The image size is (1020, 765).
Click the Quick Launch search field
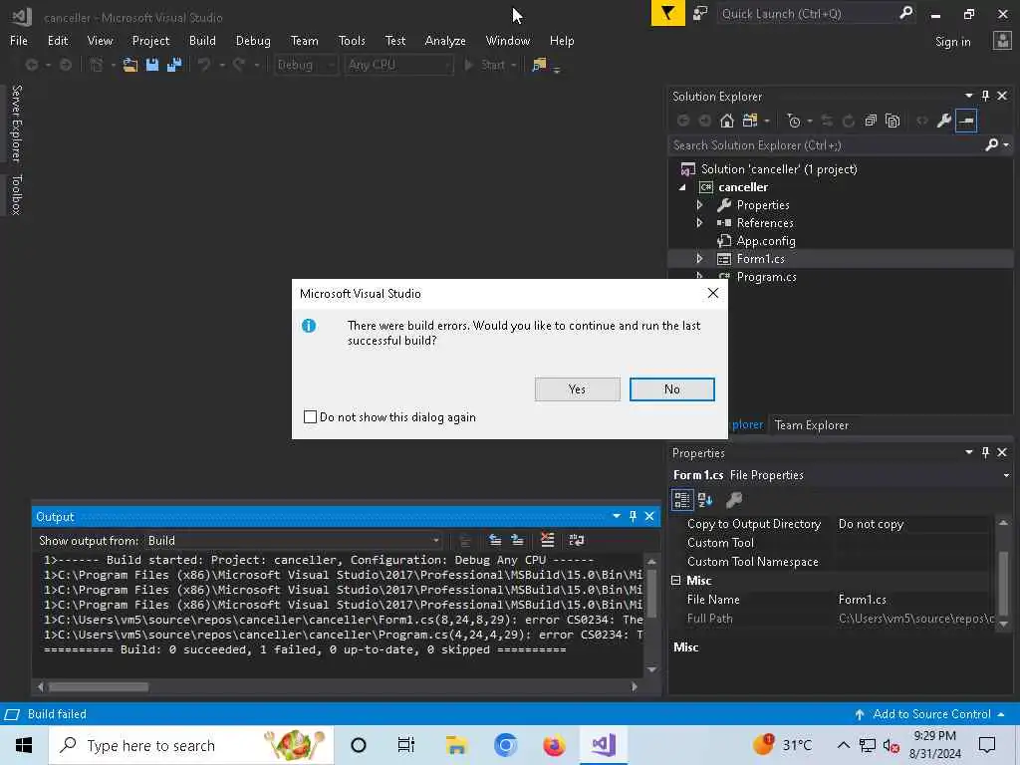pos(807,14)
